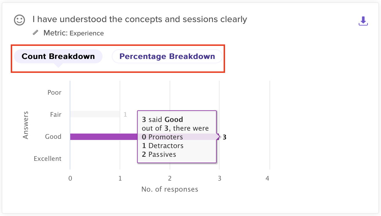The image size is (381, 216).
Task: Click the value 1 beside Fair bar
Action: pos(125,115)
